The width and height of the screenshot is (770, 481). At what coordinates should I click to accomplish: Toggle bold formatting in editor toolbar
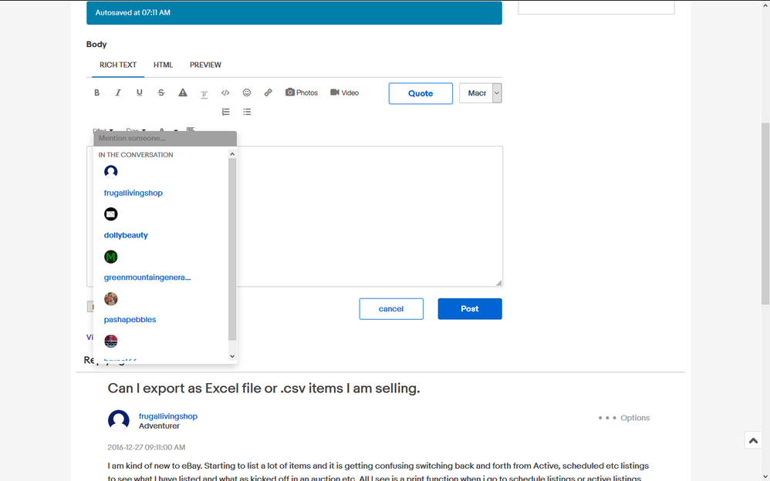click(x=96, y=92)
